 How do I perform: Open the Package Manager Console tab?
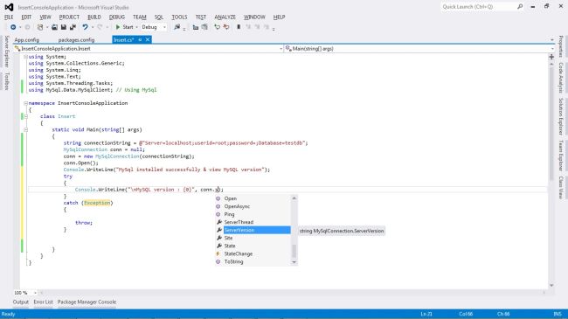pyautogui.click(x=87, y=302)
